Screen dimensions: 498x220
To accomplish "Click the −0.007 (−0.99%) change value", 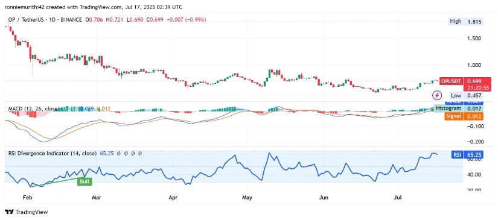I will tap(186, 20).
